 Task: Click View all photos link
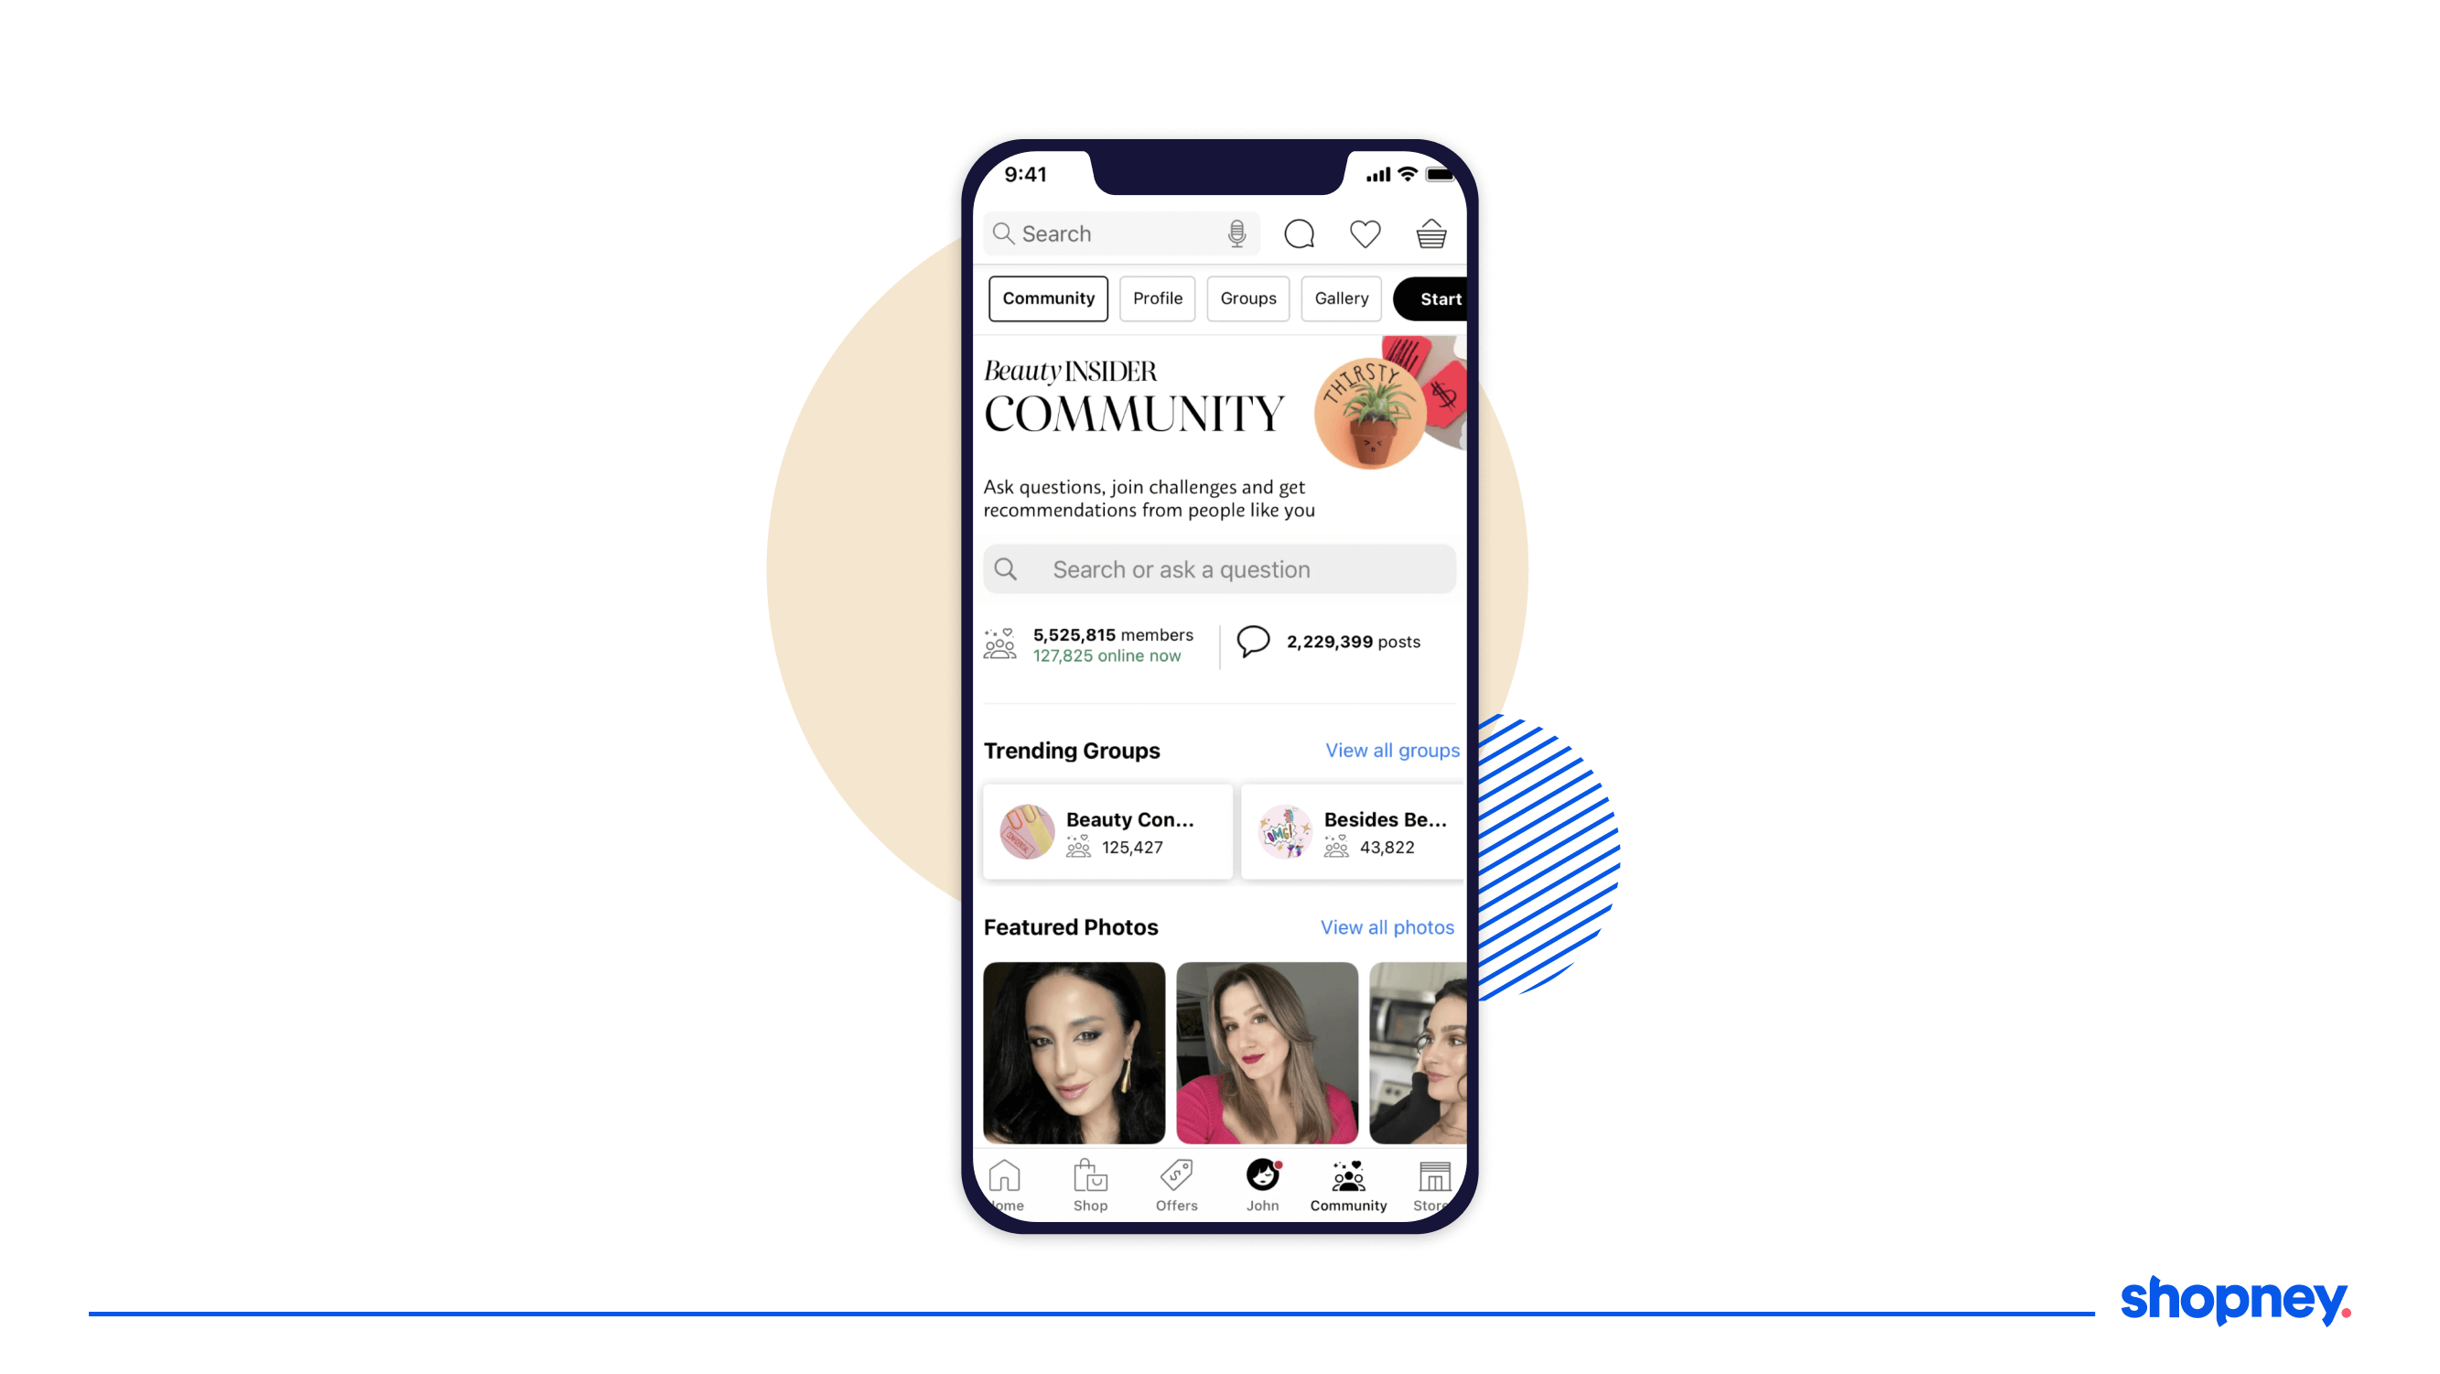(1386, 925)
